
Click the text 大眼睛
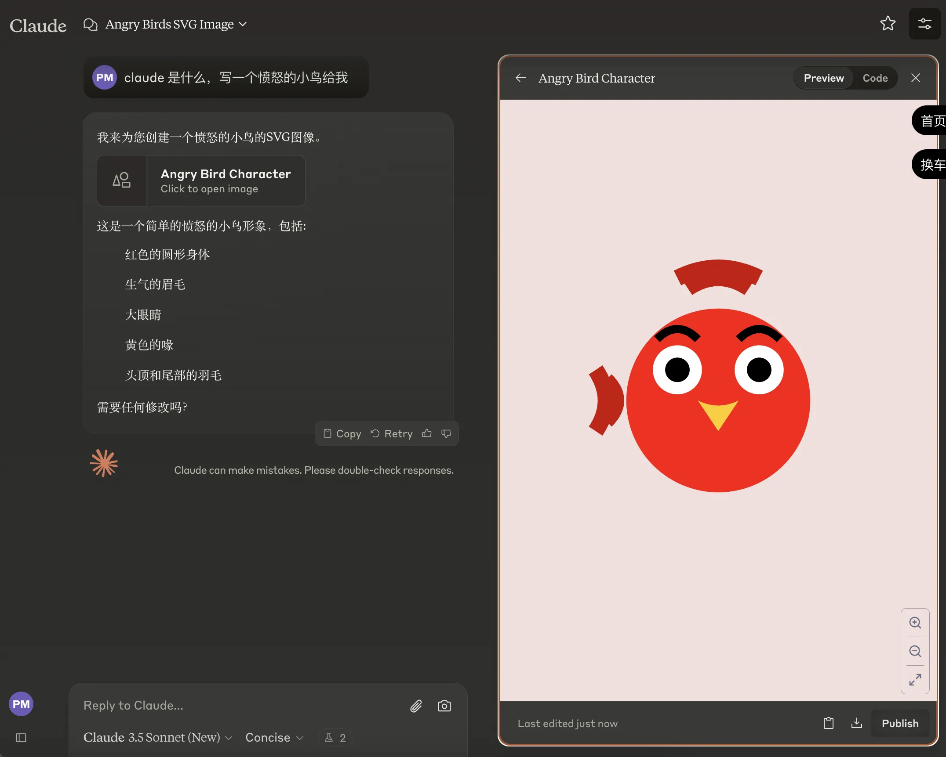pyautogui.click(x=143, y=315)
